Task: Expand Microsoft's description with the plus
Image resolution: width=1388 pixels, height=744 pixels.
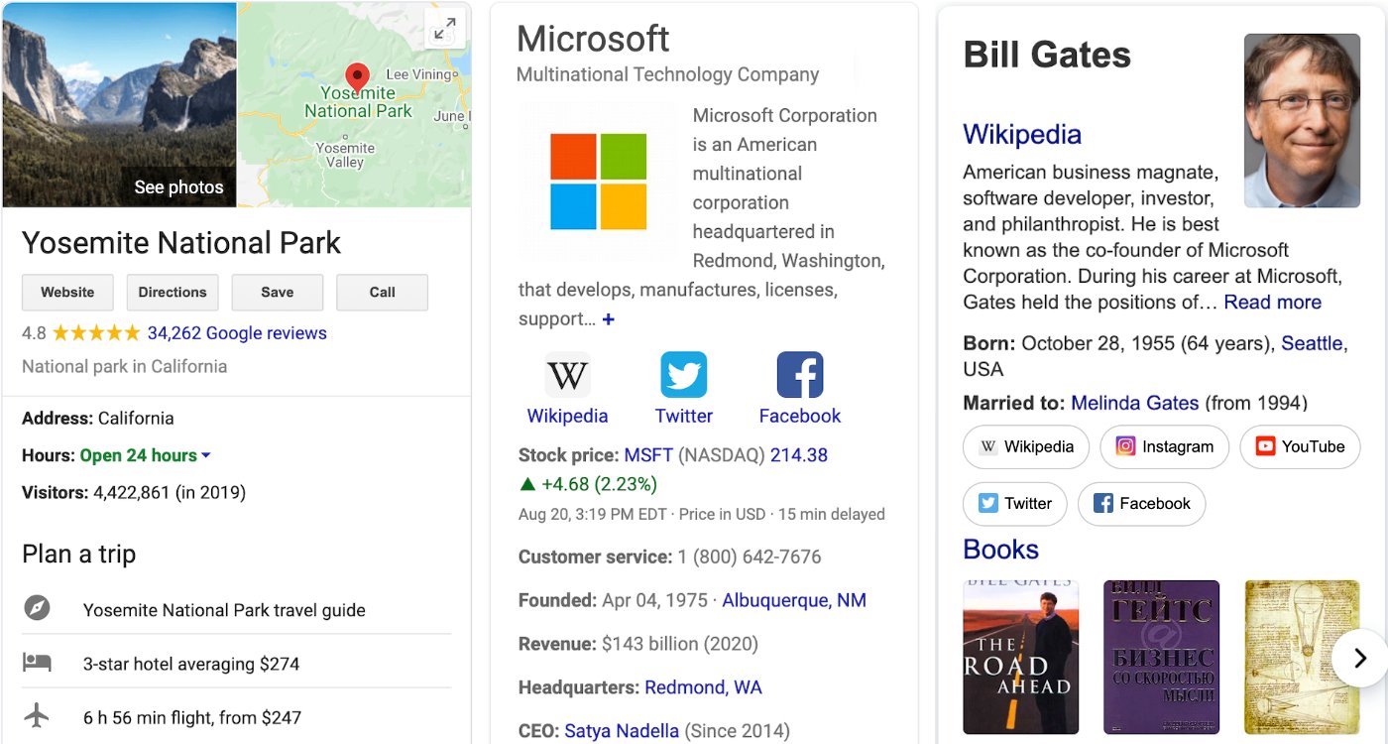Action: tap(609, 319)
